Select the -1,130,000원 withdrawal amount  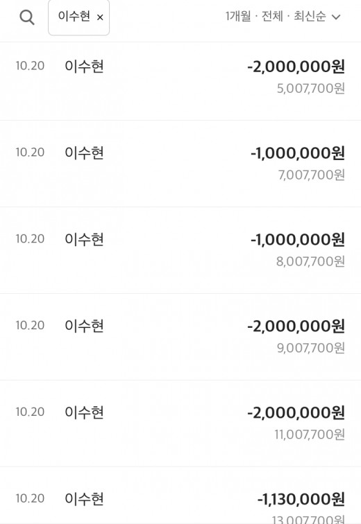301,499
